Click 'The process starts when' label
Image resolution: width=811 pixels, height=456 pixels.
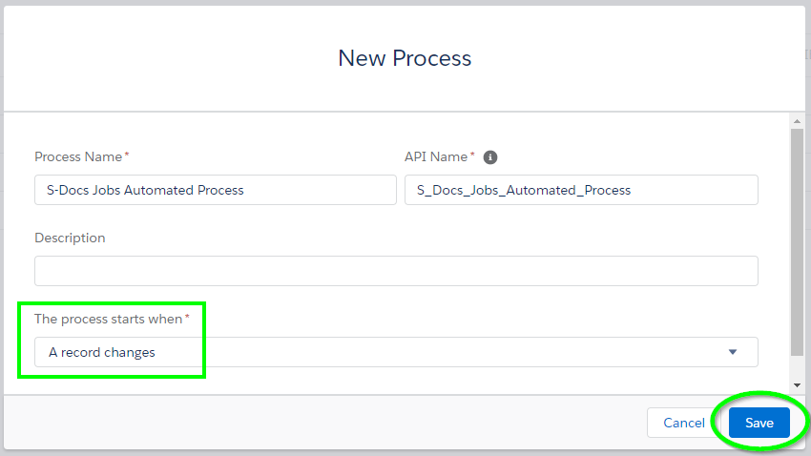[x=108, y=319]
